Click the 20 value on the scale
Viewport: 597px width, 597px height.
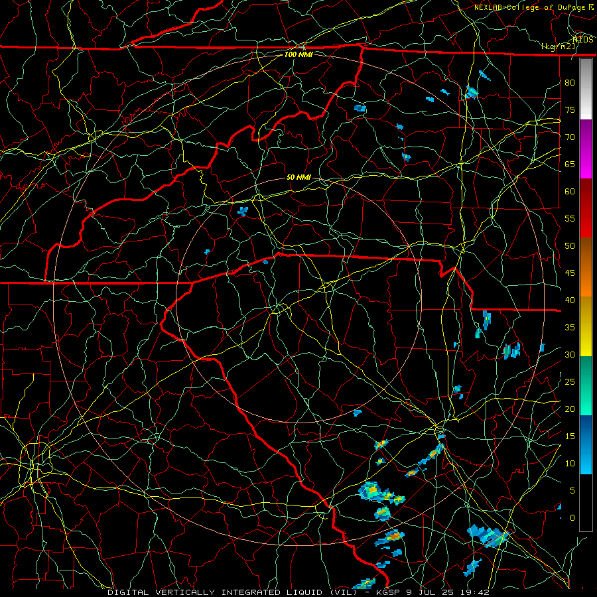tap(570, 409)
